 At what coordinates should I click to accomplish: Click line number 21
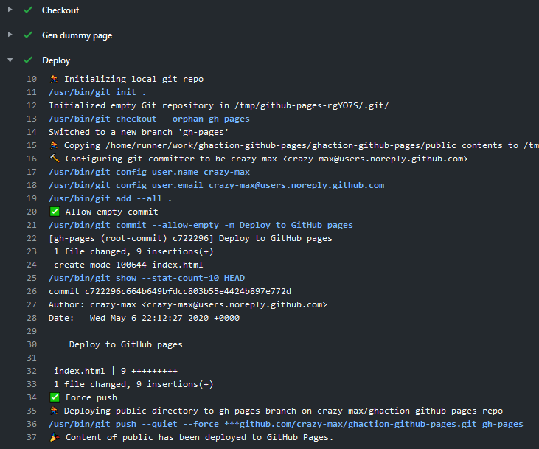[32, 225]
